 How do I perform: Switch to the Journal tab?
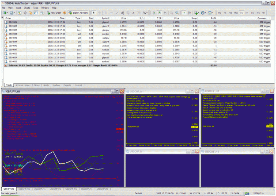click(78, 85)
